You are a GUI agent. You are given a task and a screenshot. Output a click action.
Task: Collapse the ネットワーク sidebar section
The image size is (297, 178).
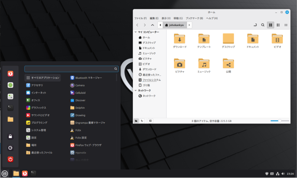[x=136, y=90]
